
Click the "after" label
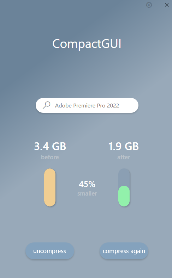pos(124,157)
